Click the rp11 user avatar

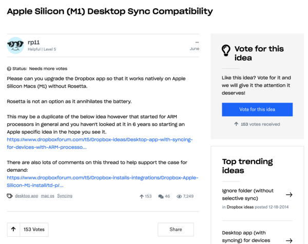pos(16,46)
